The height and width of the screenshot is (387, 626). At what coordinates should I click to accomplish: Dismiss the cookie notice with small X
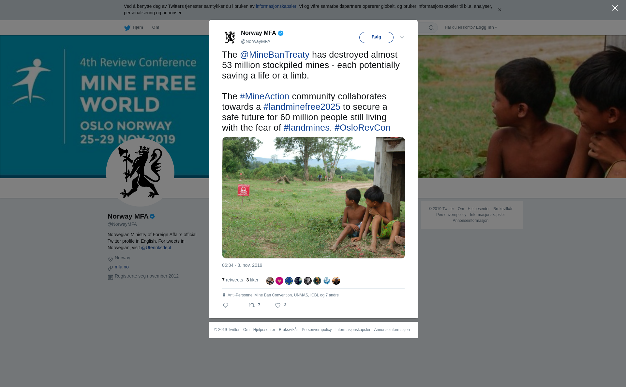coord(499,10)
